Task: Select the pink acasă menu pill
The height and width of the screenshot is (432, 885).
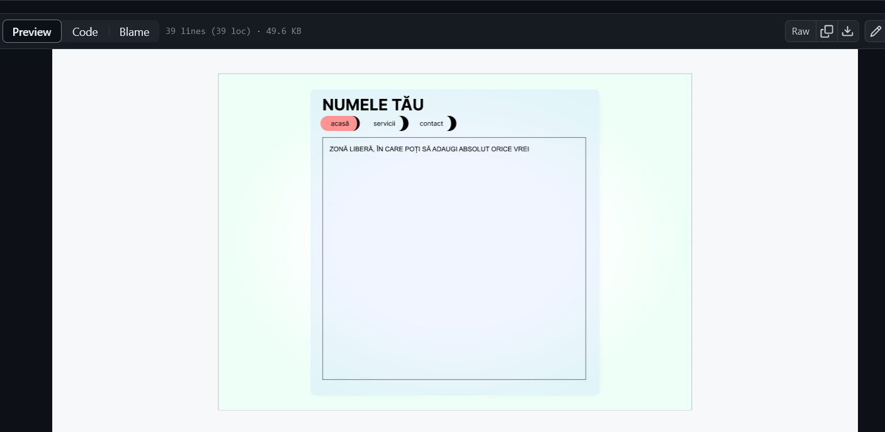Action: pos(339,123)
